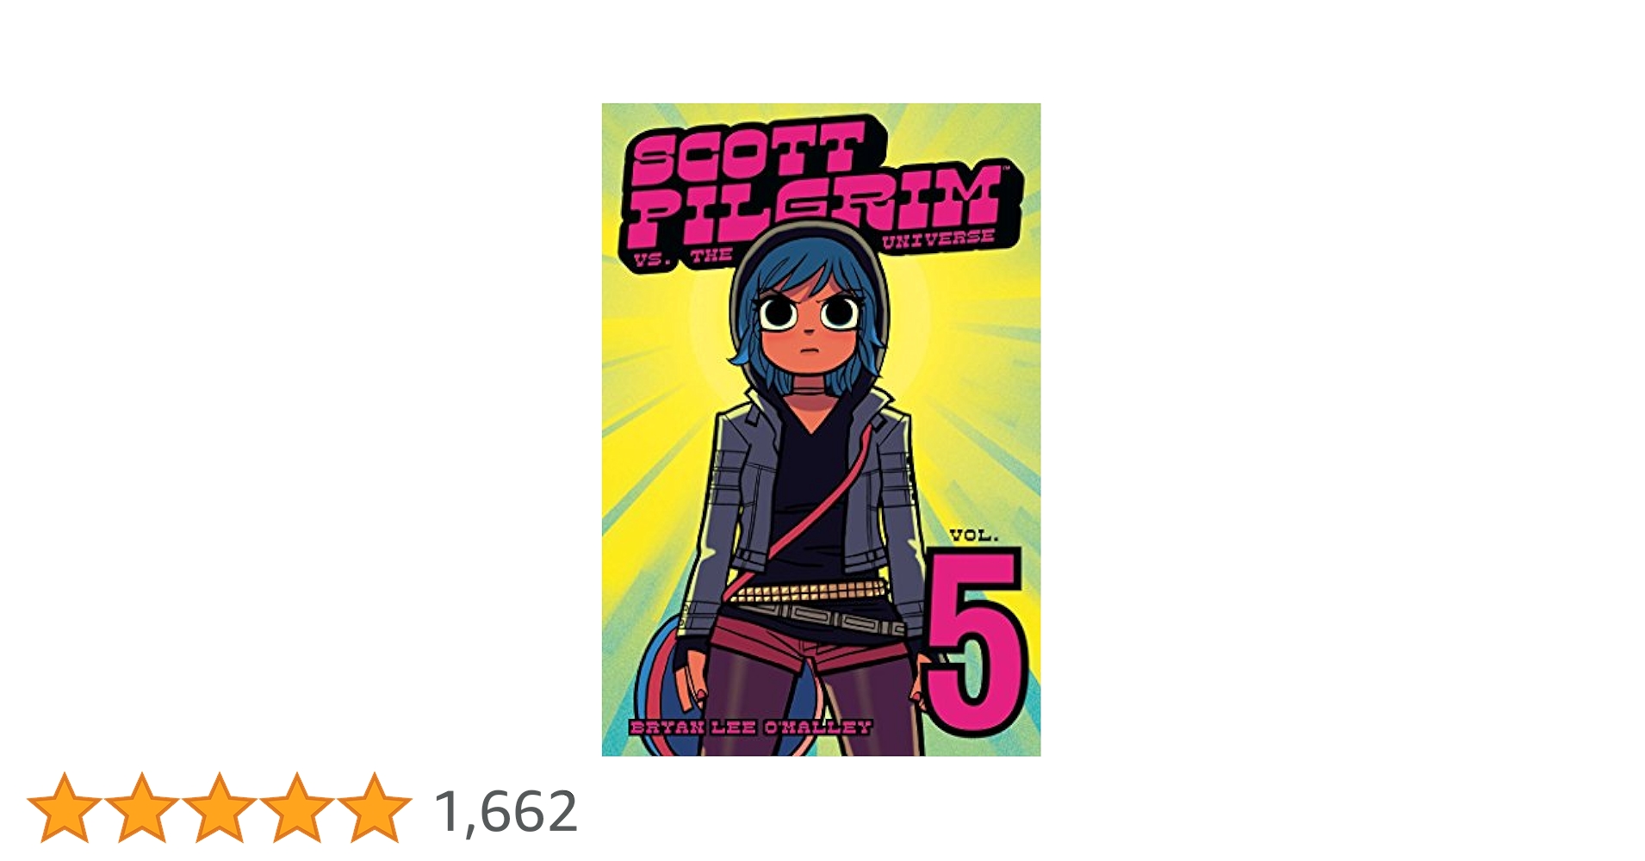This screenshot has height=861, width=1645.
Task: Click the large pink number 5
Action: coord(976,641)
